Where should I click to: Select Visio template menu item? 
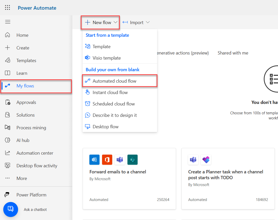click(120, 58)
